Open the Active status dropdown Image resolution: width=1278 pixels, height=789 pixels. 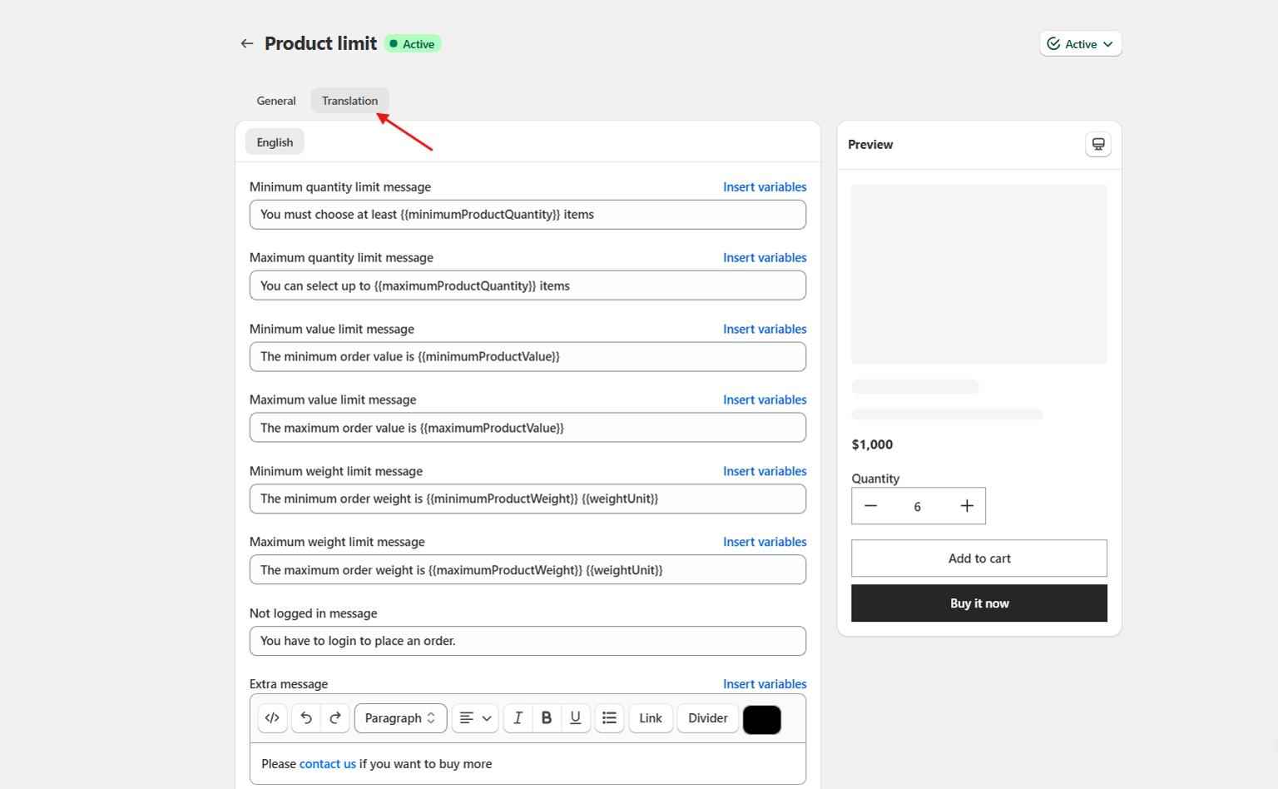click(1080, 44)
